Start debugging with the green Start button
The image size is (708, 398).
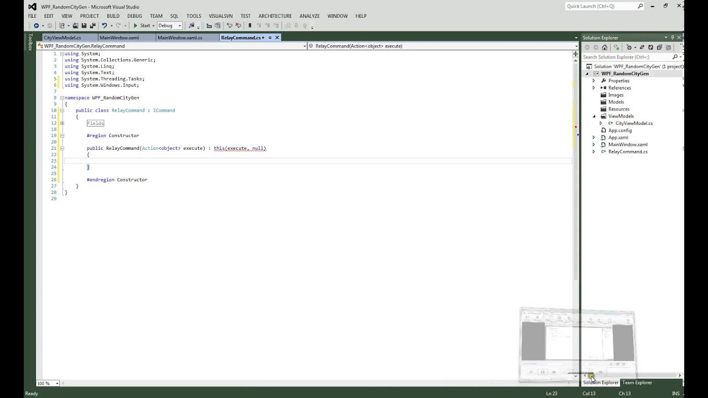coord(142,25)
